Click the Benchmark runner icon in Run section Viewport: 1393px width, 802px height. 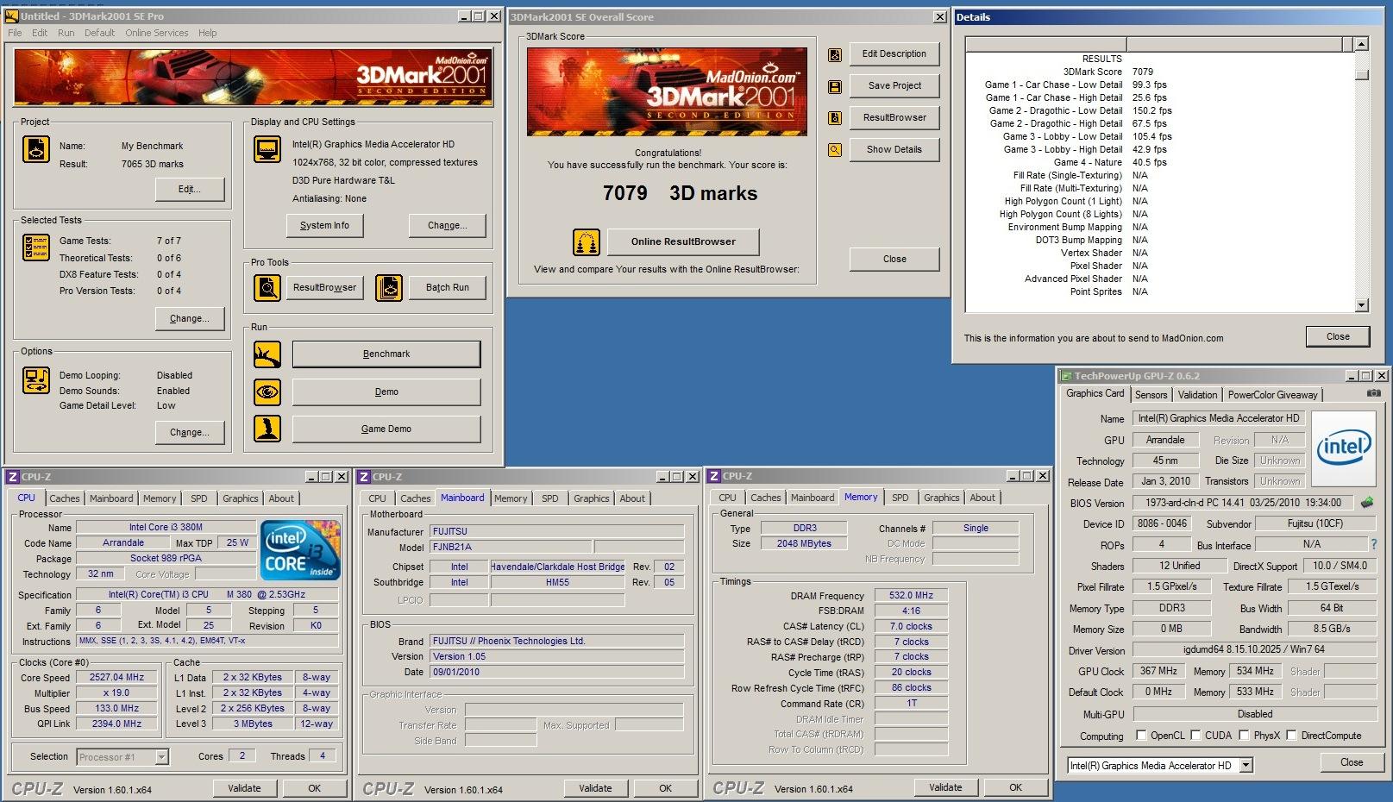267,354
